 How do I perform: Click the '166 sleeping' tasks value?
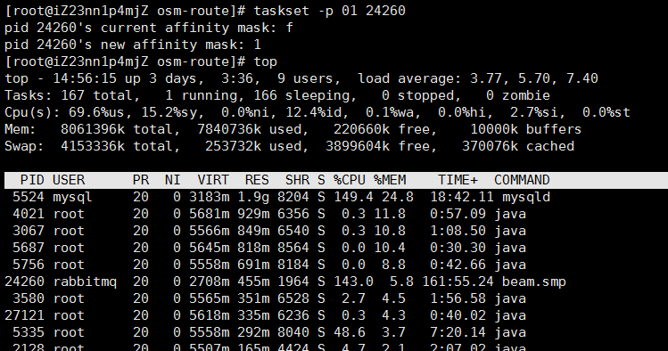[305, 95]
